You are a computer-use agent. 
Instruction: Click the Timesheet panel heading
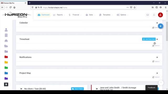[x=24, y=39]
